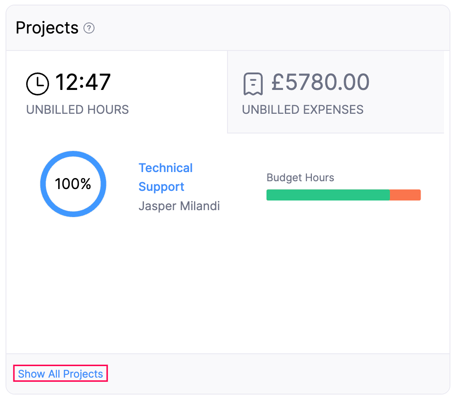Click the UNBILLED HOURS caption text

pyautogui.click(x=77, y=110)
